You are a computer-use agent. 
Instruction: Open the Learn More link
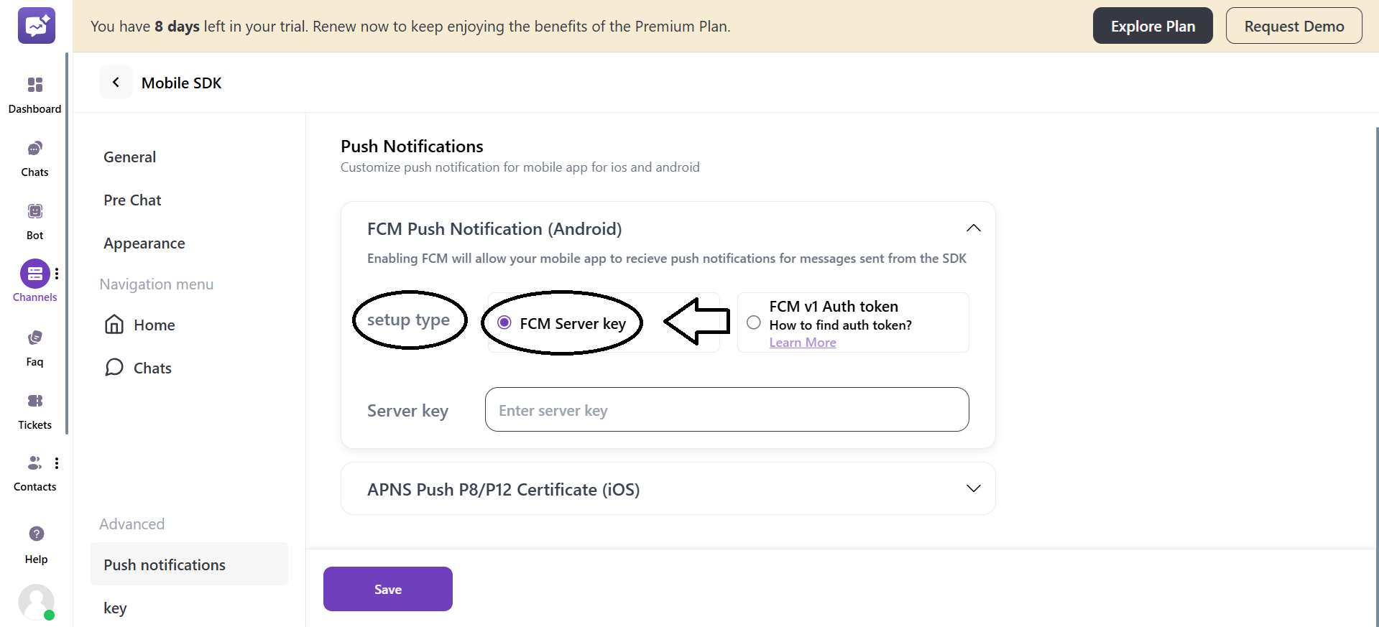pyautogui.click(x=802, y=343)
